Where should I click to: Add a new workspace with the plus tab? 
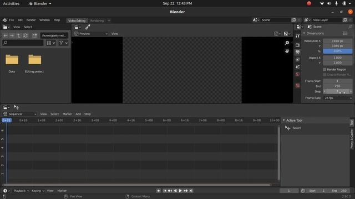(x=109, y=21)
